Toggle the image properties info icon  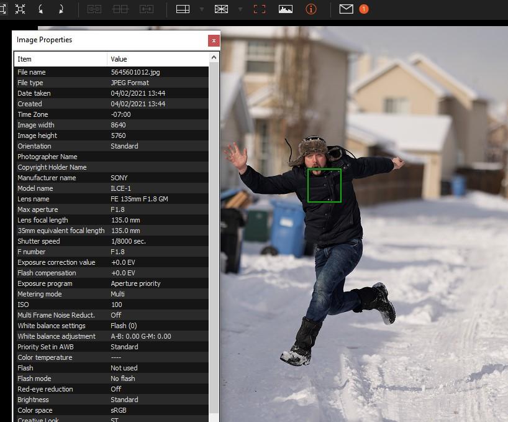point(311,9)
